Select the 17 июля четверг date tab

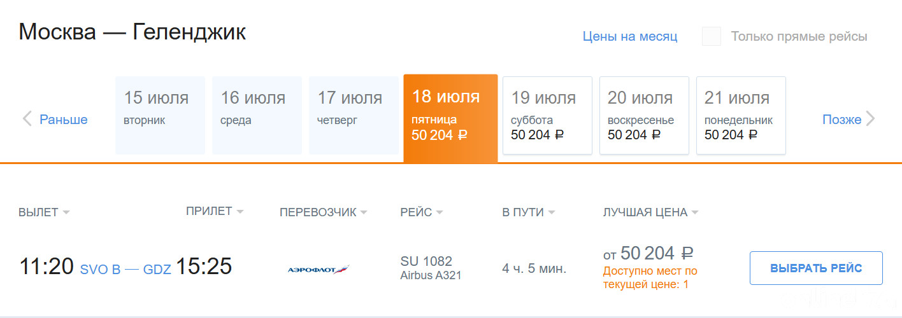point(354,115)
